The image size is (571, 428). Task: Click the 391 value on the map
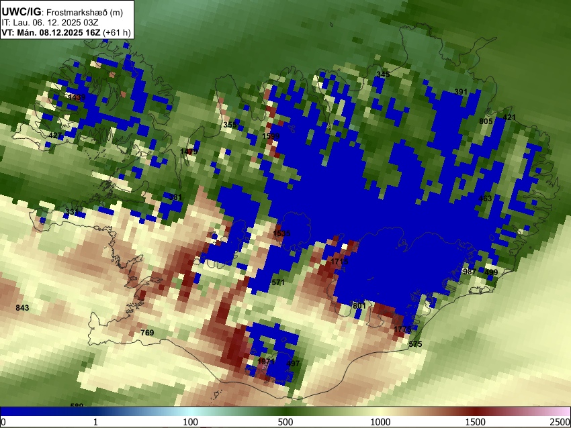[461, 92]
